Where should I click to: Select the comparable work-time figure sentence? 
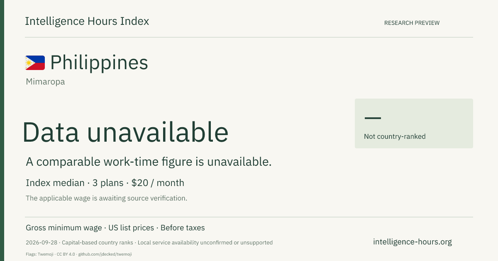click(x=149, y=162)
